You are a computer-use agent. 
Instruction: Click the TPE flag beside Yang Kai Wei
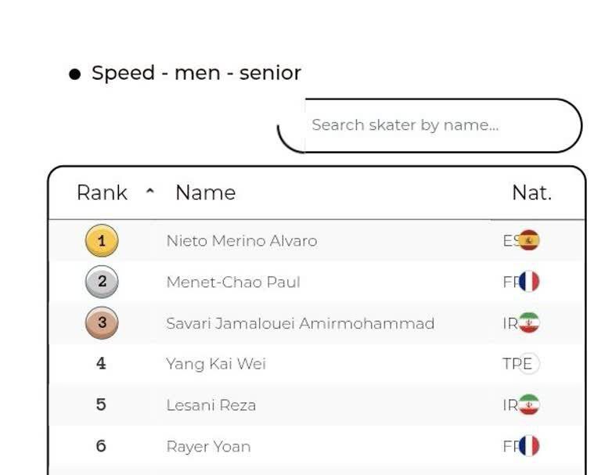530,364
